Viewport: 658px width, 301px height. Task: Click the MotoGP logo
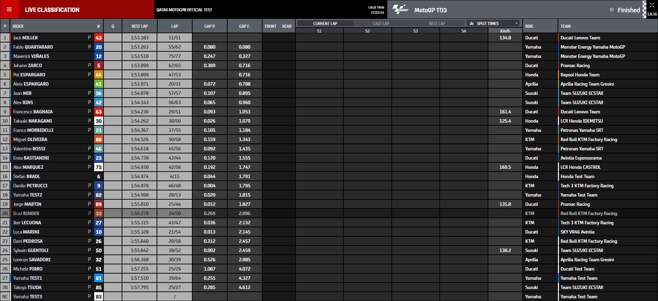coord(400,10)
